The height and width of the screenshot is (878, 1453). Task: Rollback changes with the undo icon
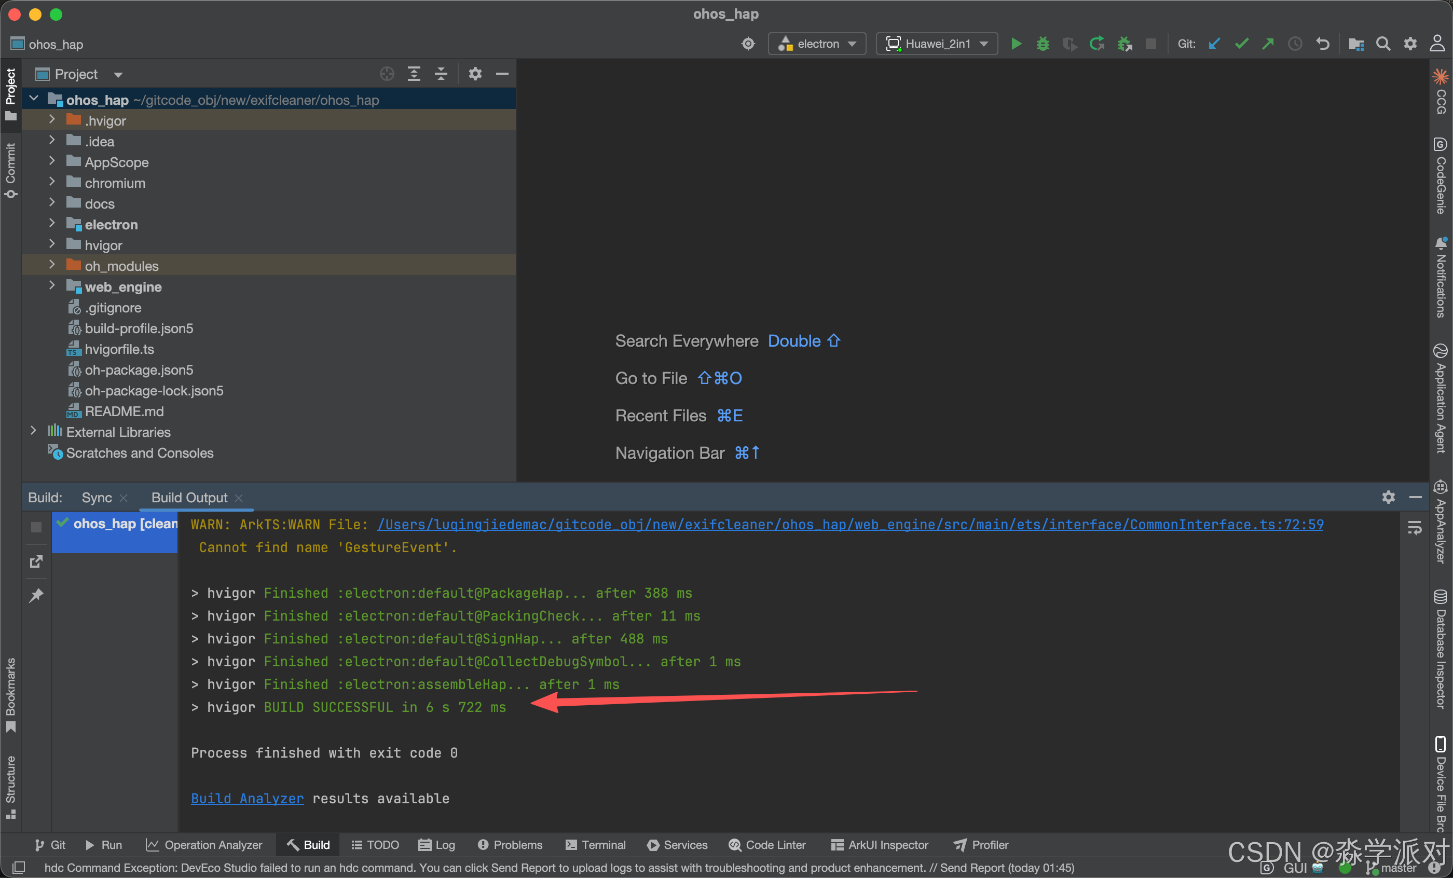tap(1322, 44)
